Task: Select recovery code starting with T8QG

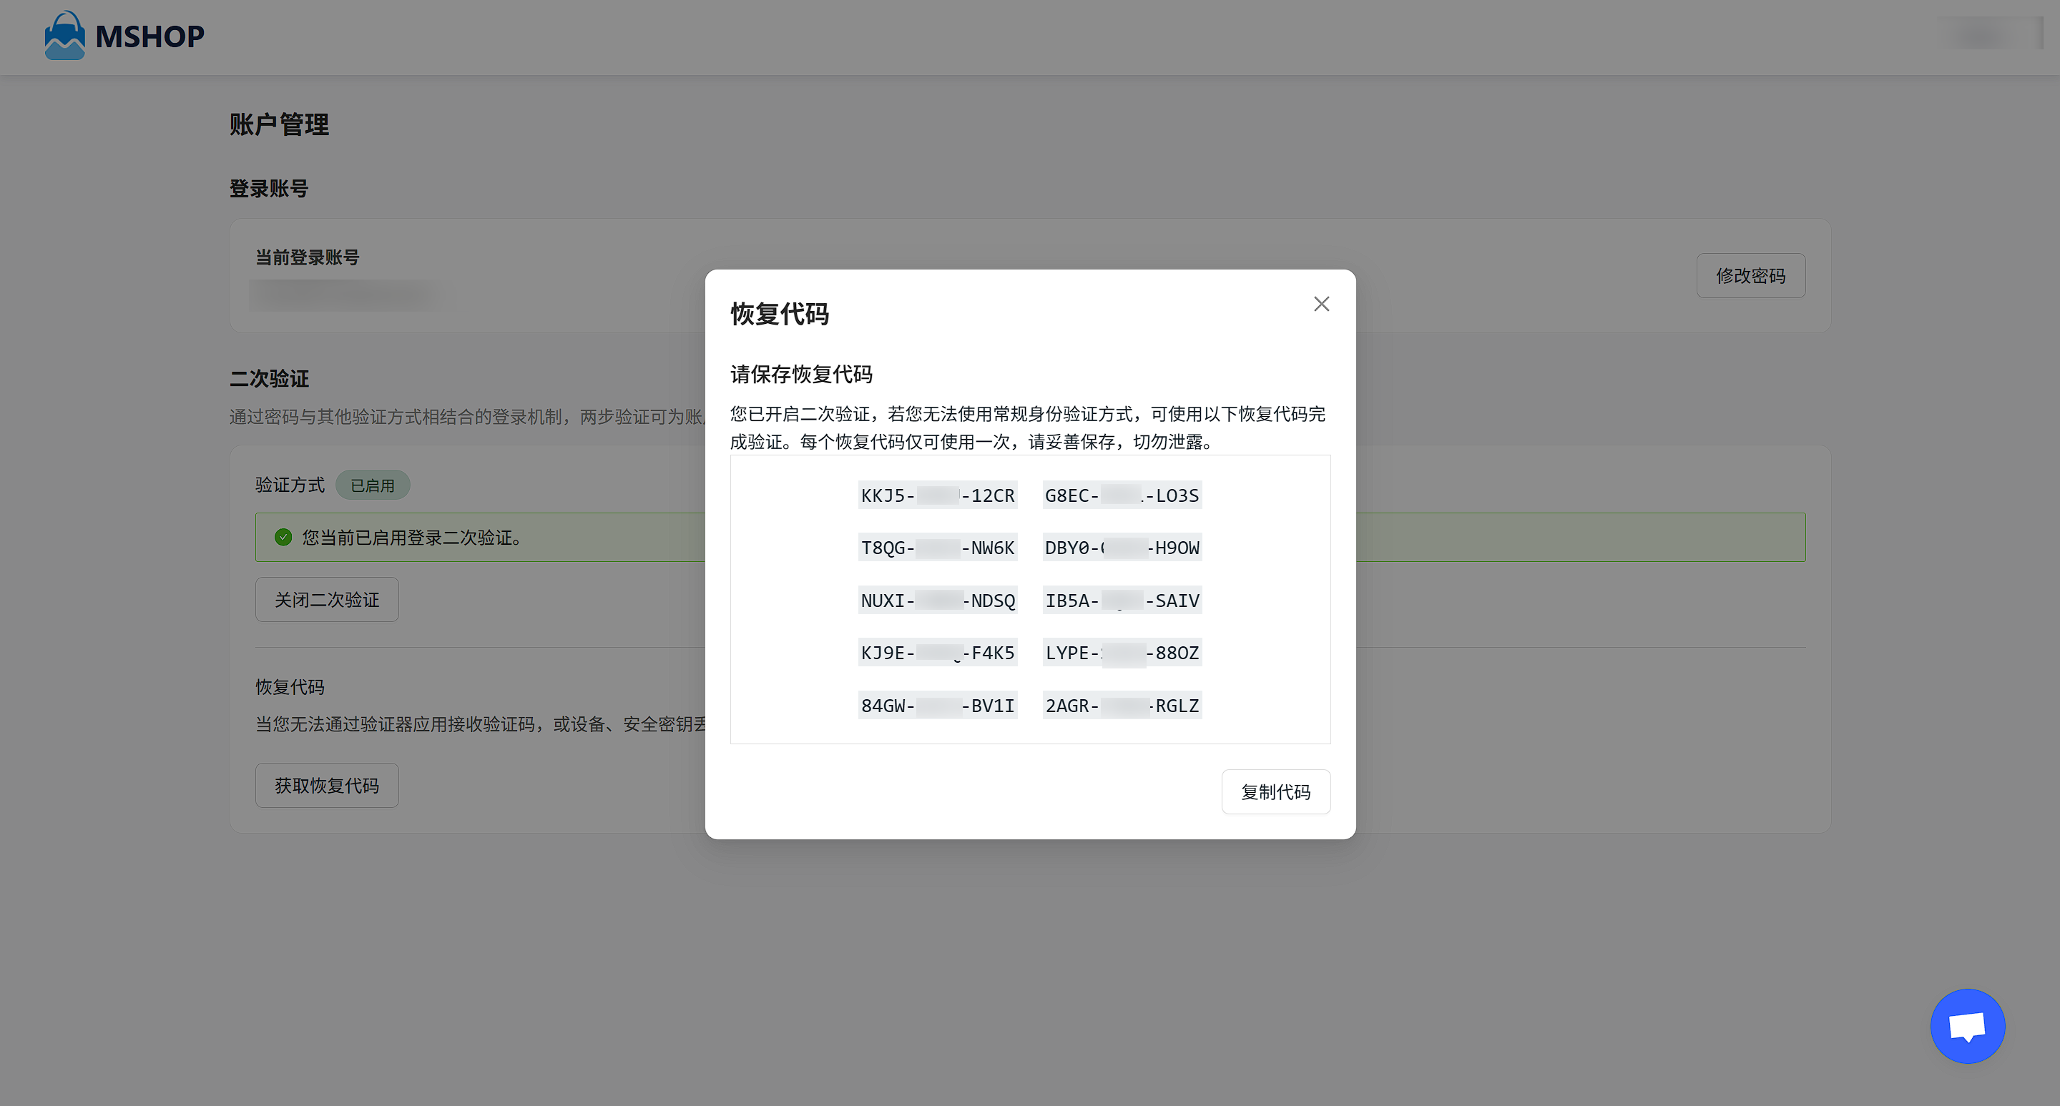Action: point(937,548)
